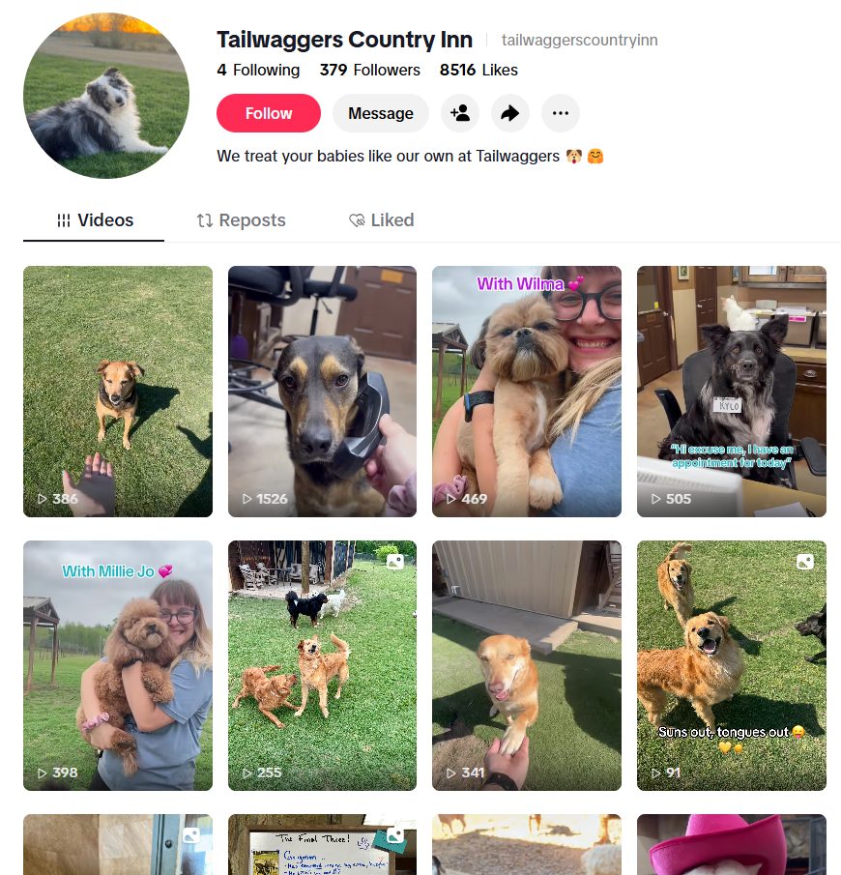Share this profile with the arrow icon
Screen dimensions: 841x875
[x=510, y=113]
